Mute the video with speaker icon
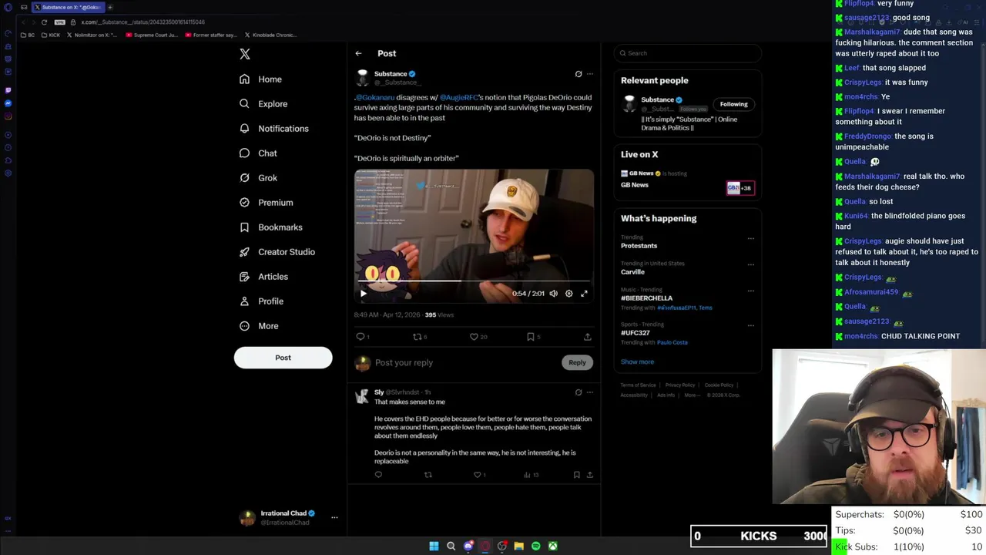The image size is (986, 555). pyautogui.click(x=553, y=294)
